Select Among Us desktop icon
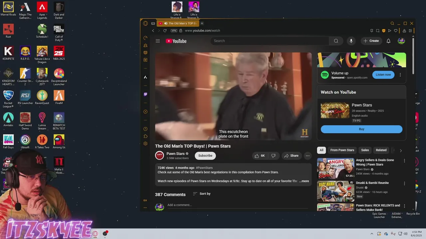 tap(59, 142)
